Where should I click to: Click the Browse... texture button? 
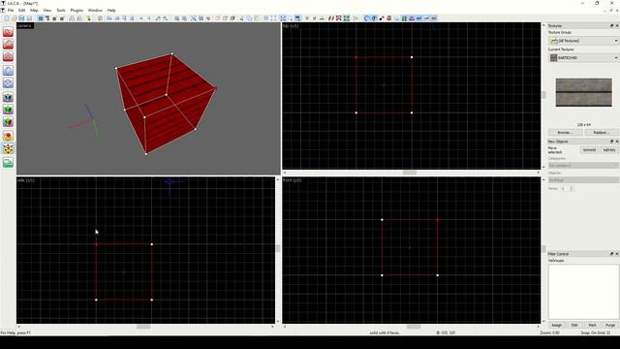tap(565, 132)
